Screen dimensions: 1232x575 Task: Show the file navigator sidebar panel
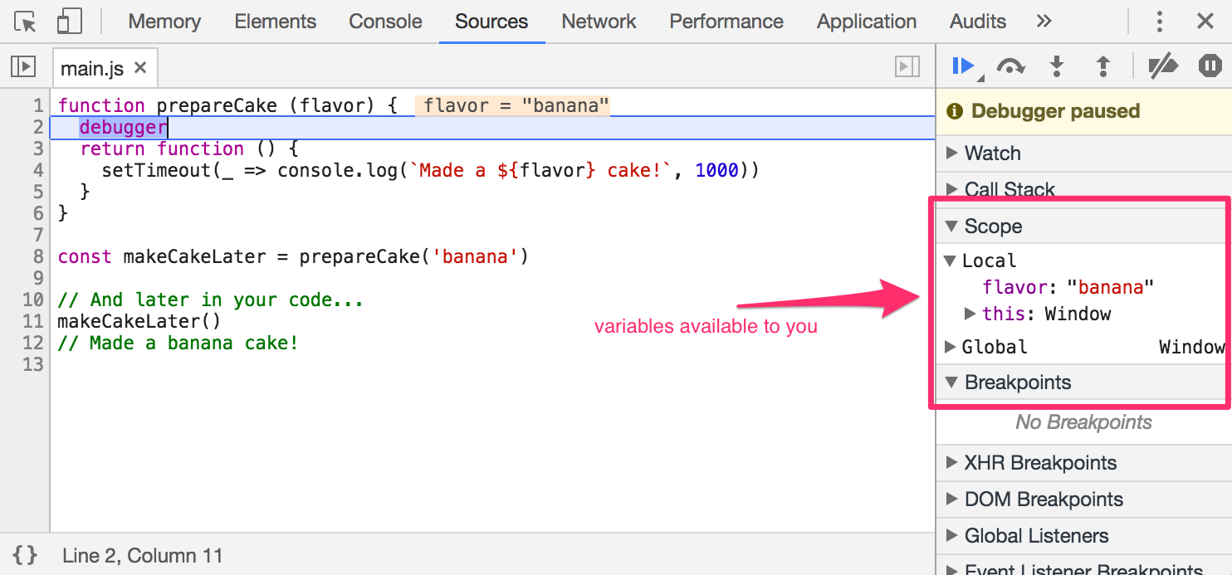pos(22,66)
